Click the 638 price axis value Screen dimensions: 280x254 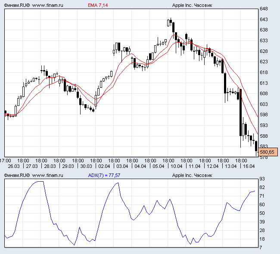point(264,30)
